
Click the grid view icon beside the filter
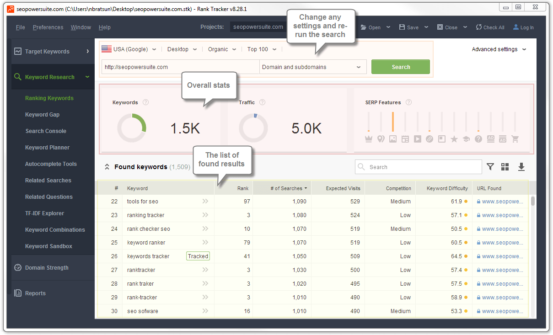coord(505,167)
